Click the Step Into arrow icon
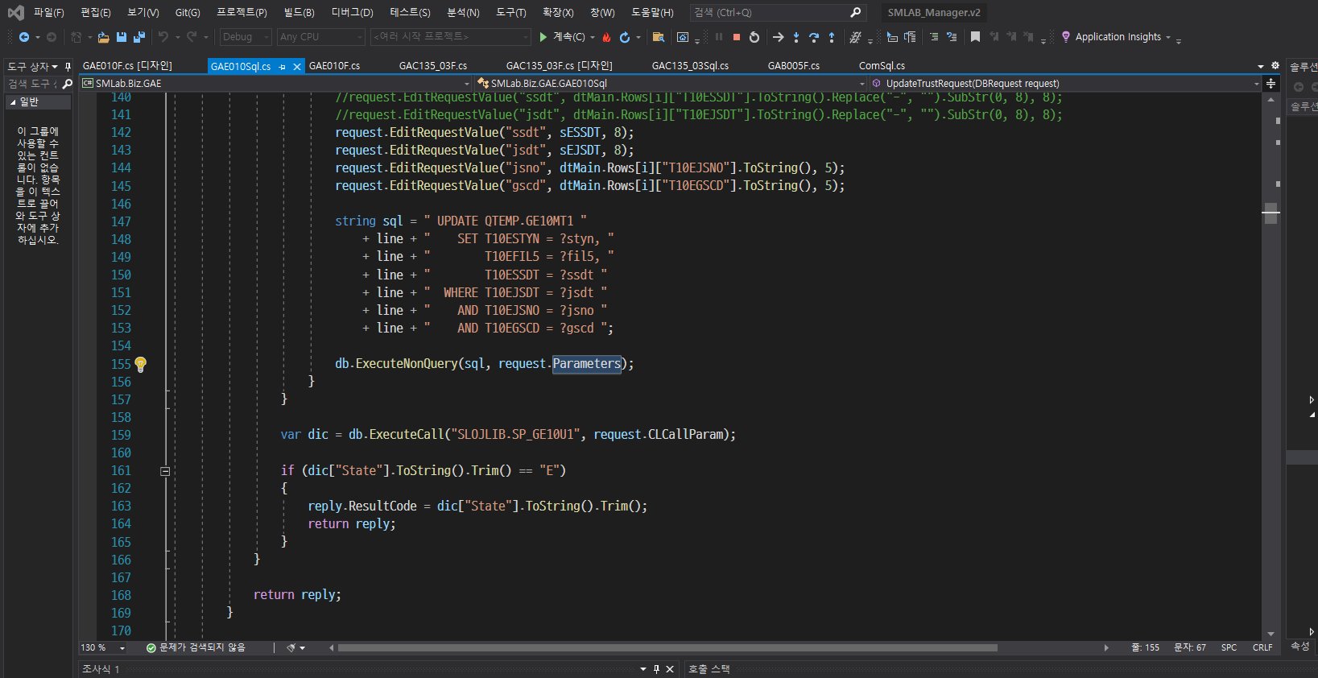 796,37
